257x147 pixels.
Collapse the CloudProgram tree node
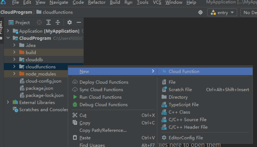8,38
